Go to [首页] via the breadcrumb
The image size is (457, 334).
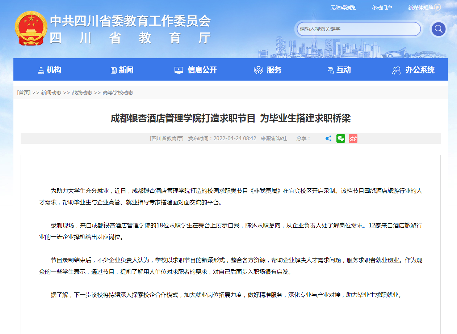[x=24, y=92]
